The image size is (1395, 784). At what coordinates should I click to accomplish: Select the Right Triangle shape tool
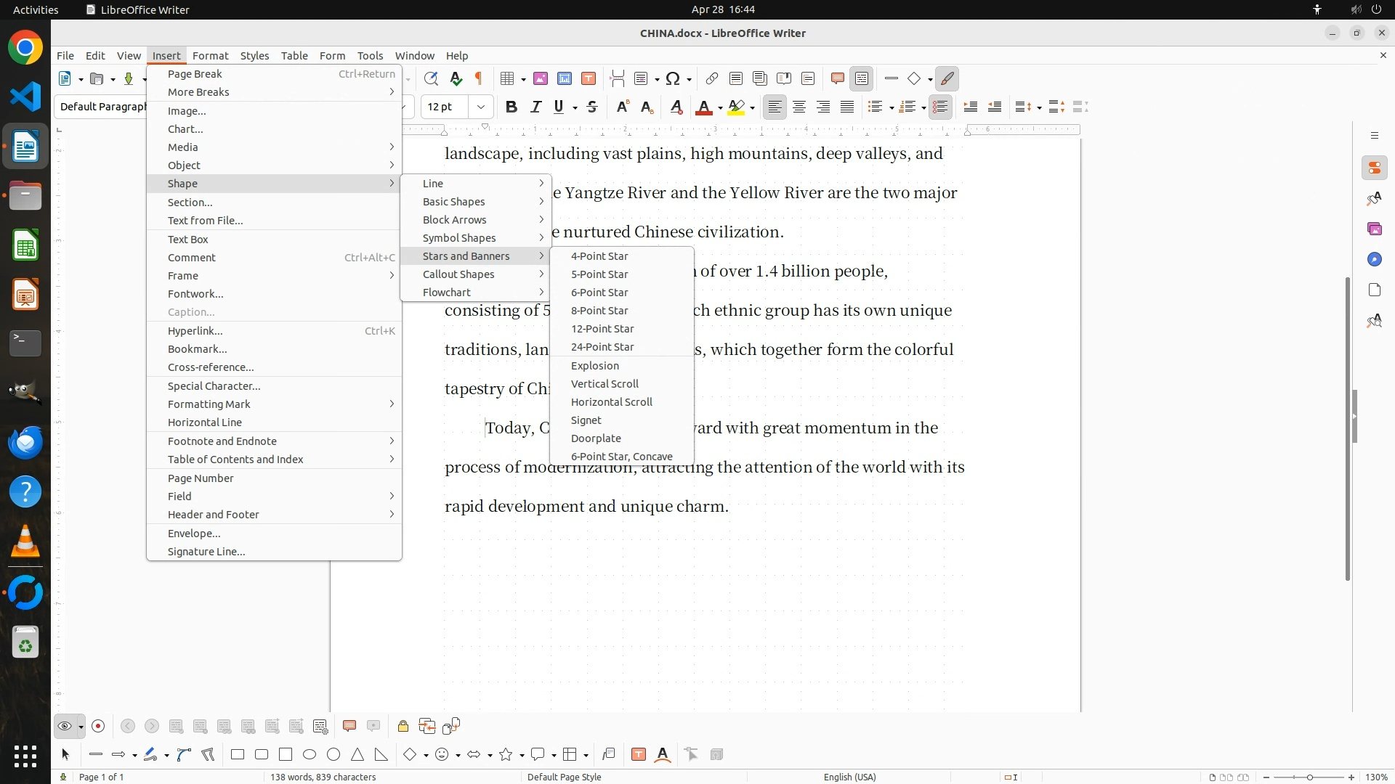pyautogui.click(x=381, y=755)
